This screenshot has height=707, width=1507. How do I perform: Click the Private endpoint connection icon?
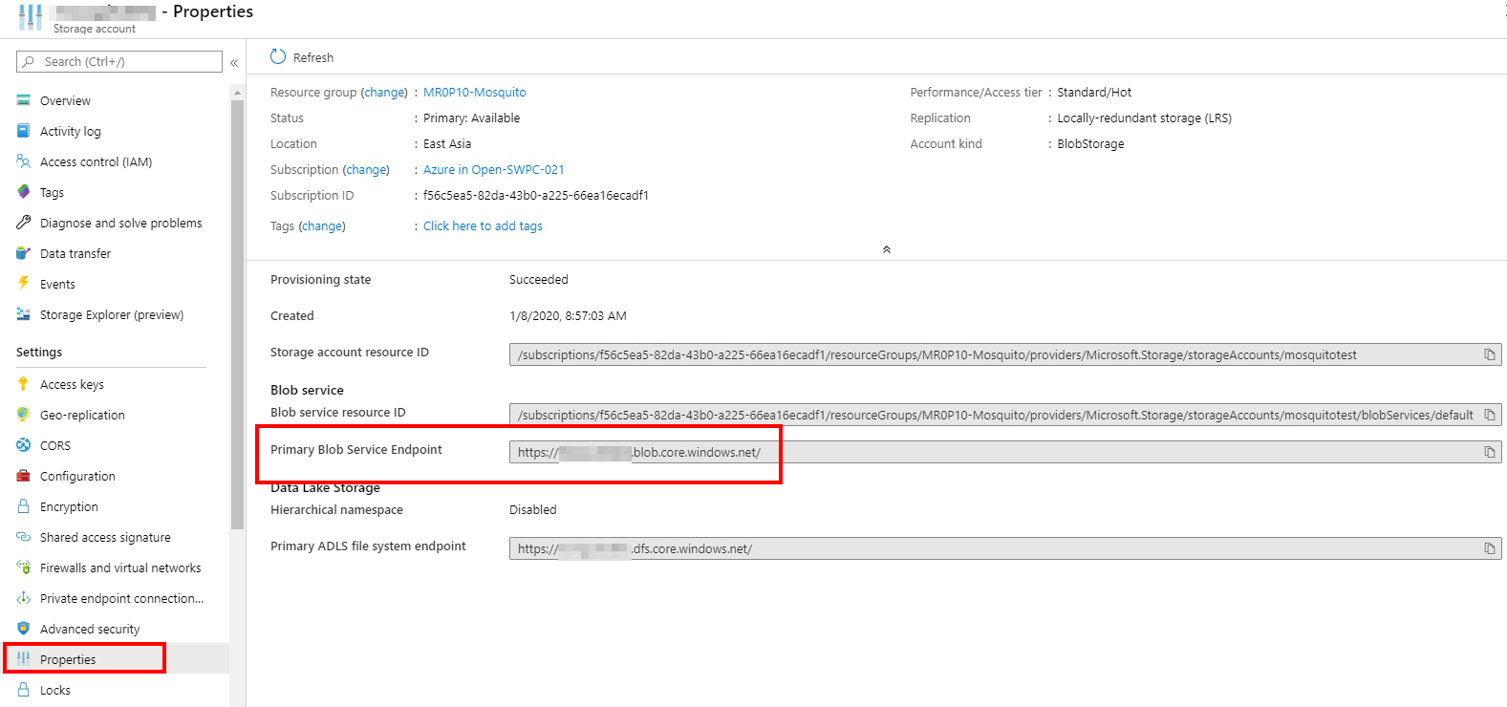point(23,598)
